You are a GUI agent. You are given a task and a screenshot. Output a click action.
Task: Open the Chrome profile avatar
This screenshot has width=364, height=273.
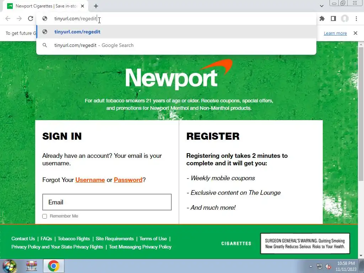[345, 18]
